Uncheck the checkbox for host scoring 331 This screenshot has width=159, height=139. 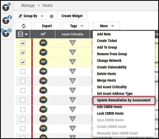click(23, 43)
